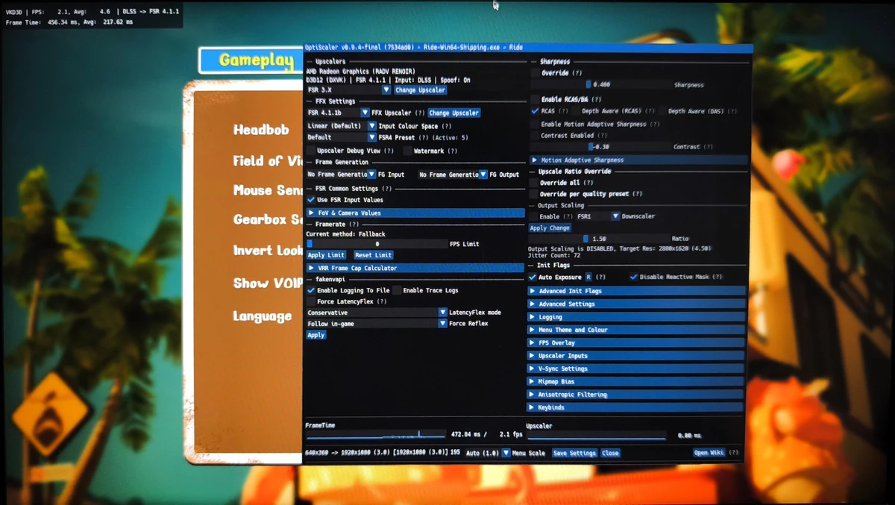Click the help marker beside Upscaler Debug View
This screenshot has width=895, height=505.
[x=389, y=151]
